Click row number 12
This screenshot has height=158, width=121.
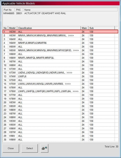[5, 73]
